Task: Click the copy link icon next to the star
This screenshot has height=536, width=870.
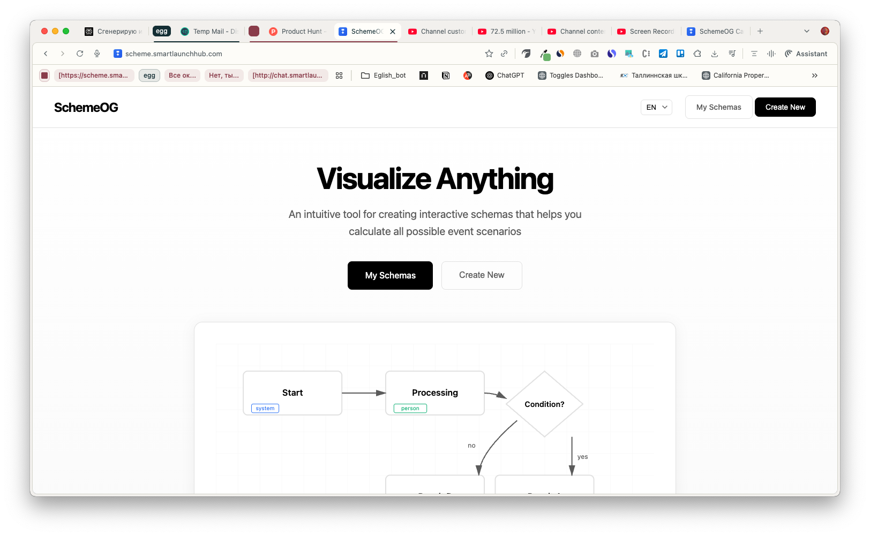Action: pyautogui.click(x=504, y=54)
